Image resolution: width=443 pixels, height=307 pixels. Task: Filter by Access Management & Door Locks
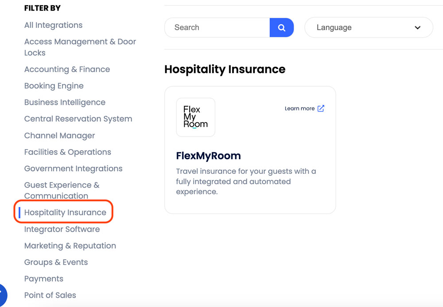click(80, 47)
